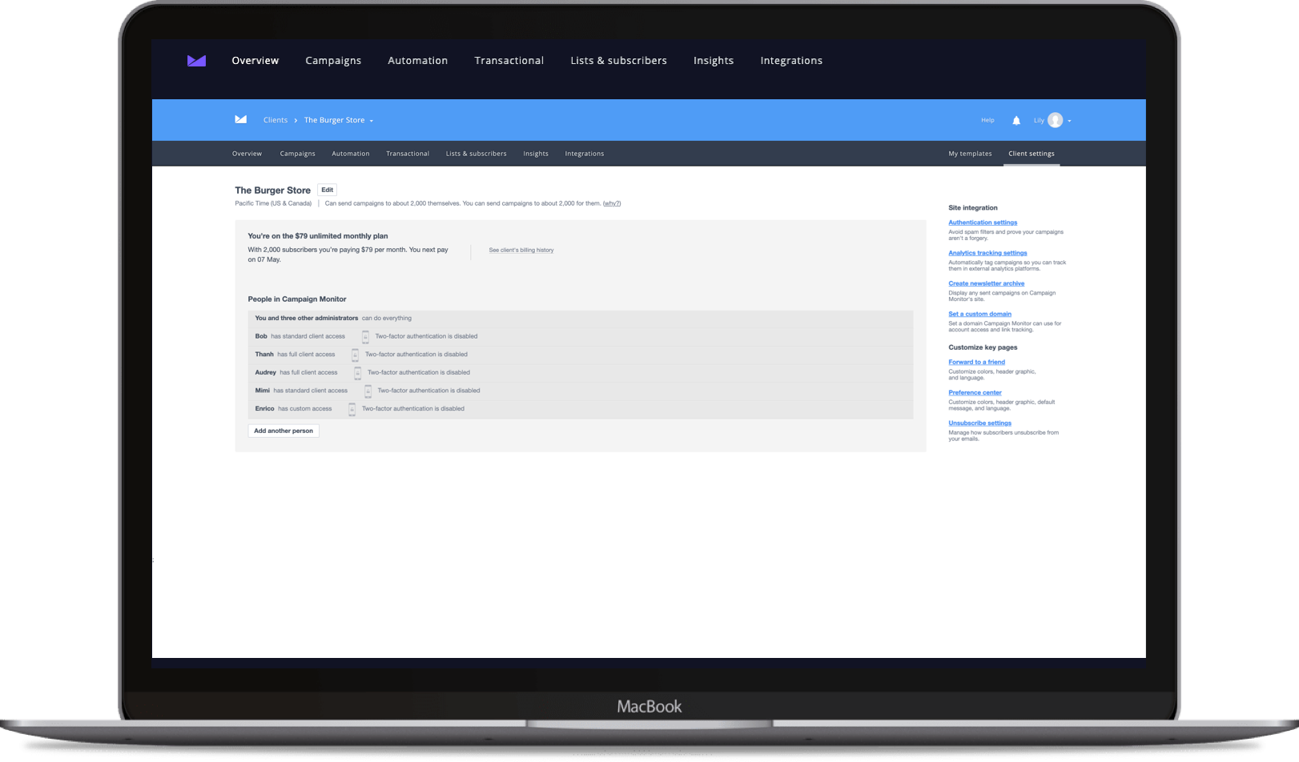Click the phone icon next to Thanh

[x=356, y=355]
